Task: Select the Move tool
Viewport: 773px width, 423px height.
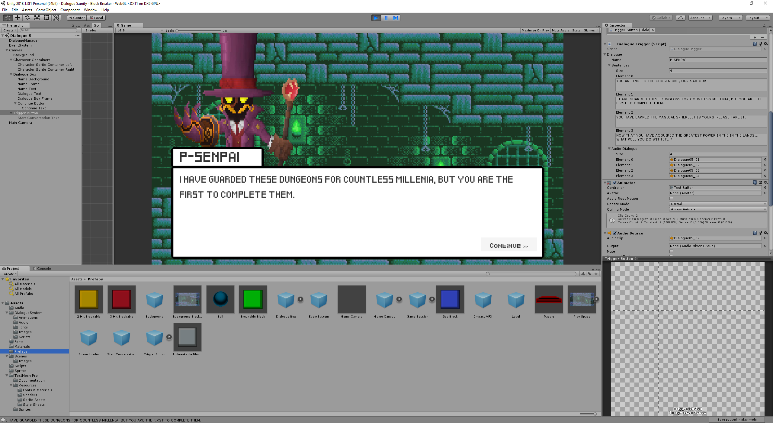Action: pos(18,18)
